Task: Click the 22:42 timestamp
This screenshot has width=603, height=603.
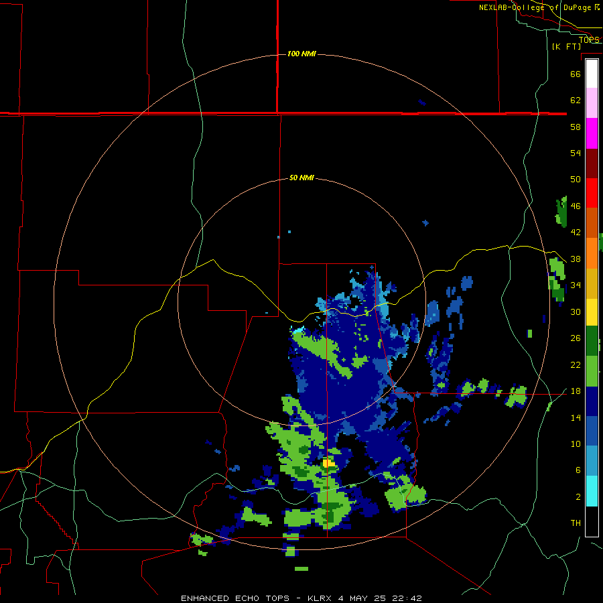Action: pos(407,598)
